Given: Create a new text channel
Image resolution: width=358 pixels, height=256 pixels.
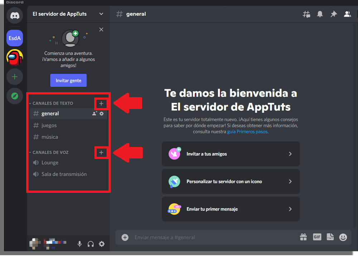Looking at the screenshot, I should [x=101, y=104].
